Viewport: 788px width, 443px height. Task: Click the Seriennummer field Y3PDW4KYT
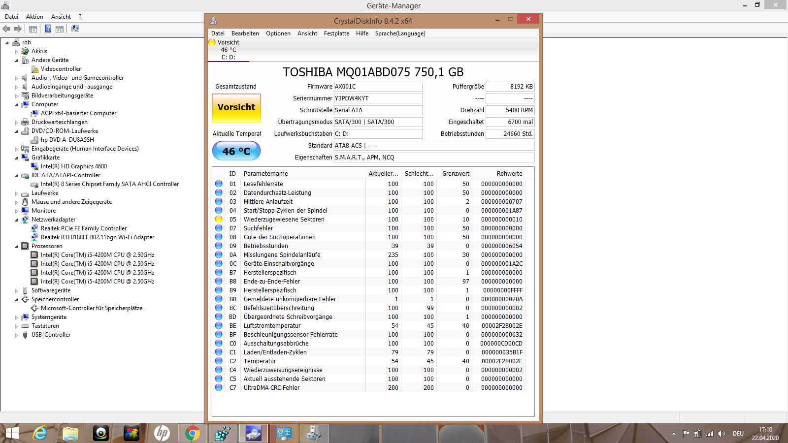378,98
